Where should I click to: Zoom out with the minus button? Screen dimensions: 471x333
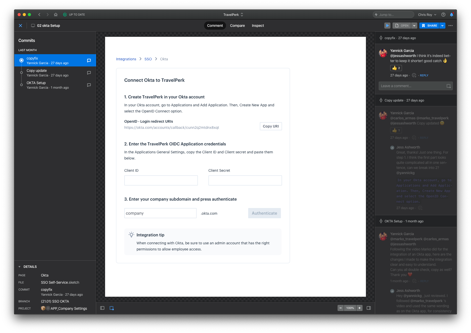(341, 308)
